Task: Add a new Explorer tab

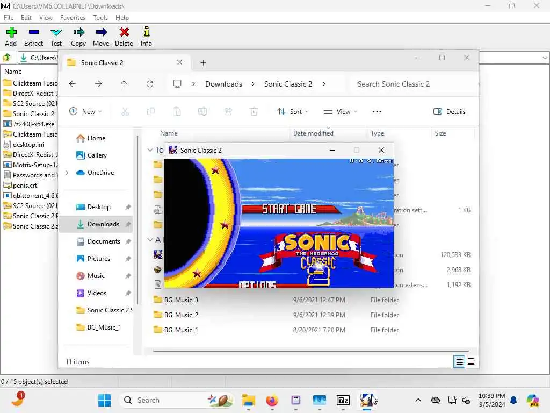Action: 203,63
